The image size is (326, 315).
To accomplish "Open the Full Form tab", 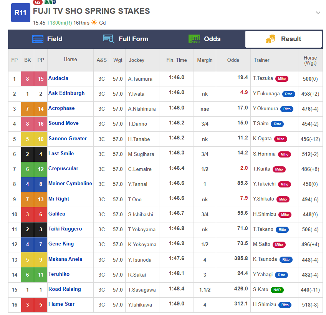I will click(x=126, y=39).
